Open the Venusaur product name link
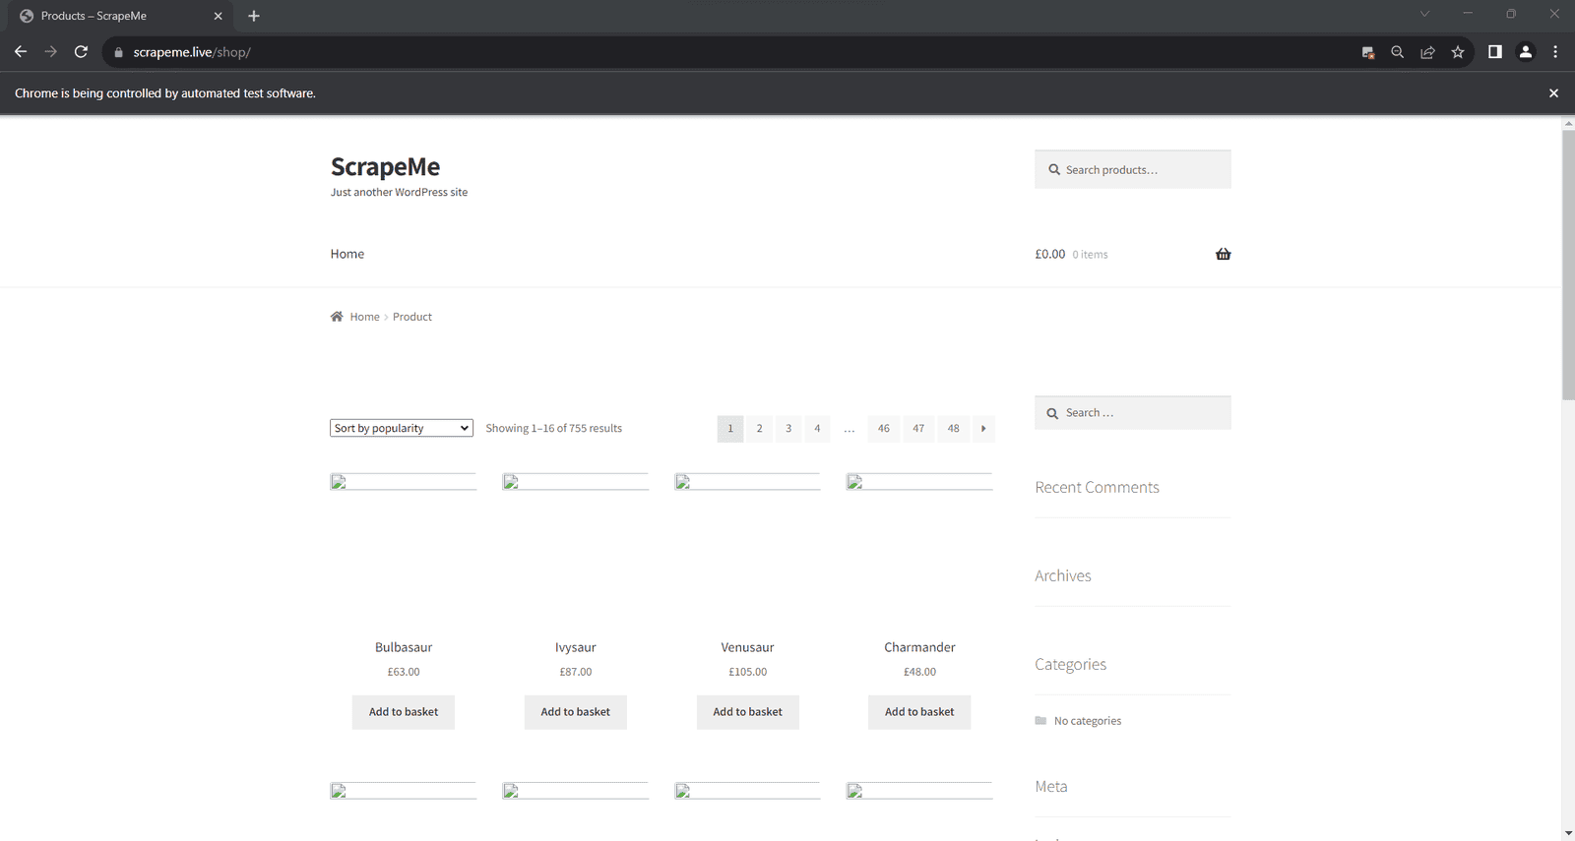 click(x=747, y=647)
